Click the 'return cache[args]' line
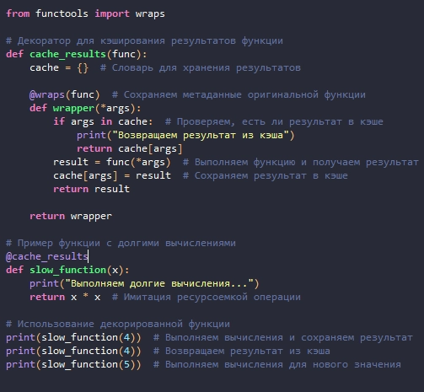 (130, 148)
